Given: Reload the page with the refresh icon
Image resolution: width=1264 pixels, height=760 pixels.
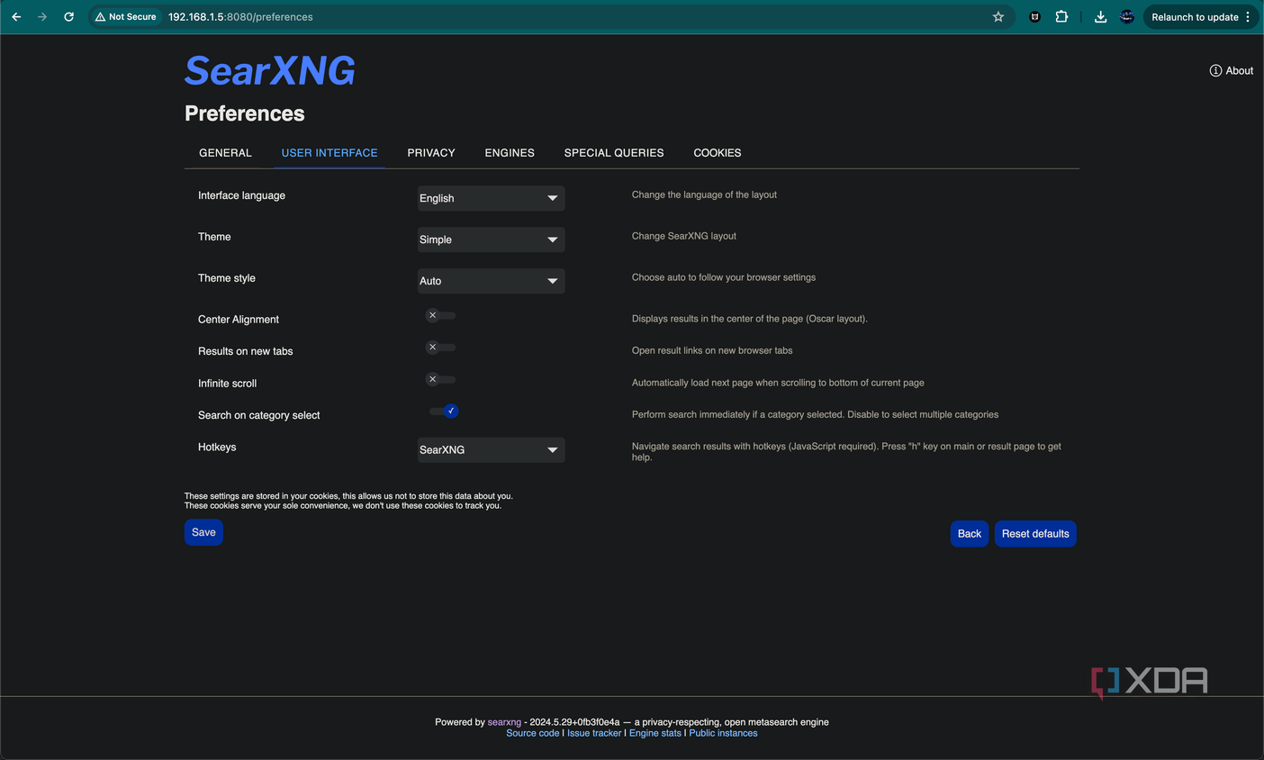Looking at the screenshot, I should [x=68, y=17].
